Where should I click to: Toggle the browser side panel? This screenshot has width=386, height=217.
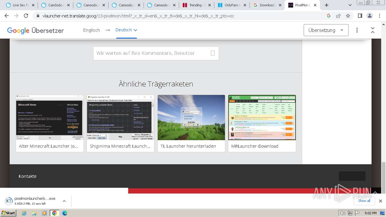[x=360, y=16]
